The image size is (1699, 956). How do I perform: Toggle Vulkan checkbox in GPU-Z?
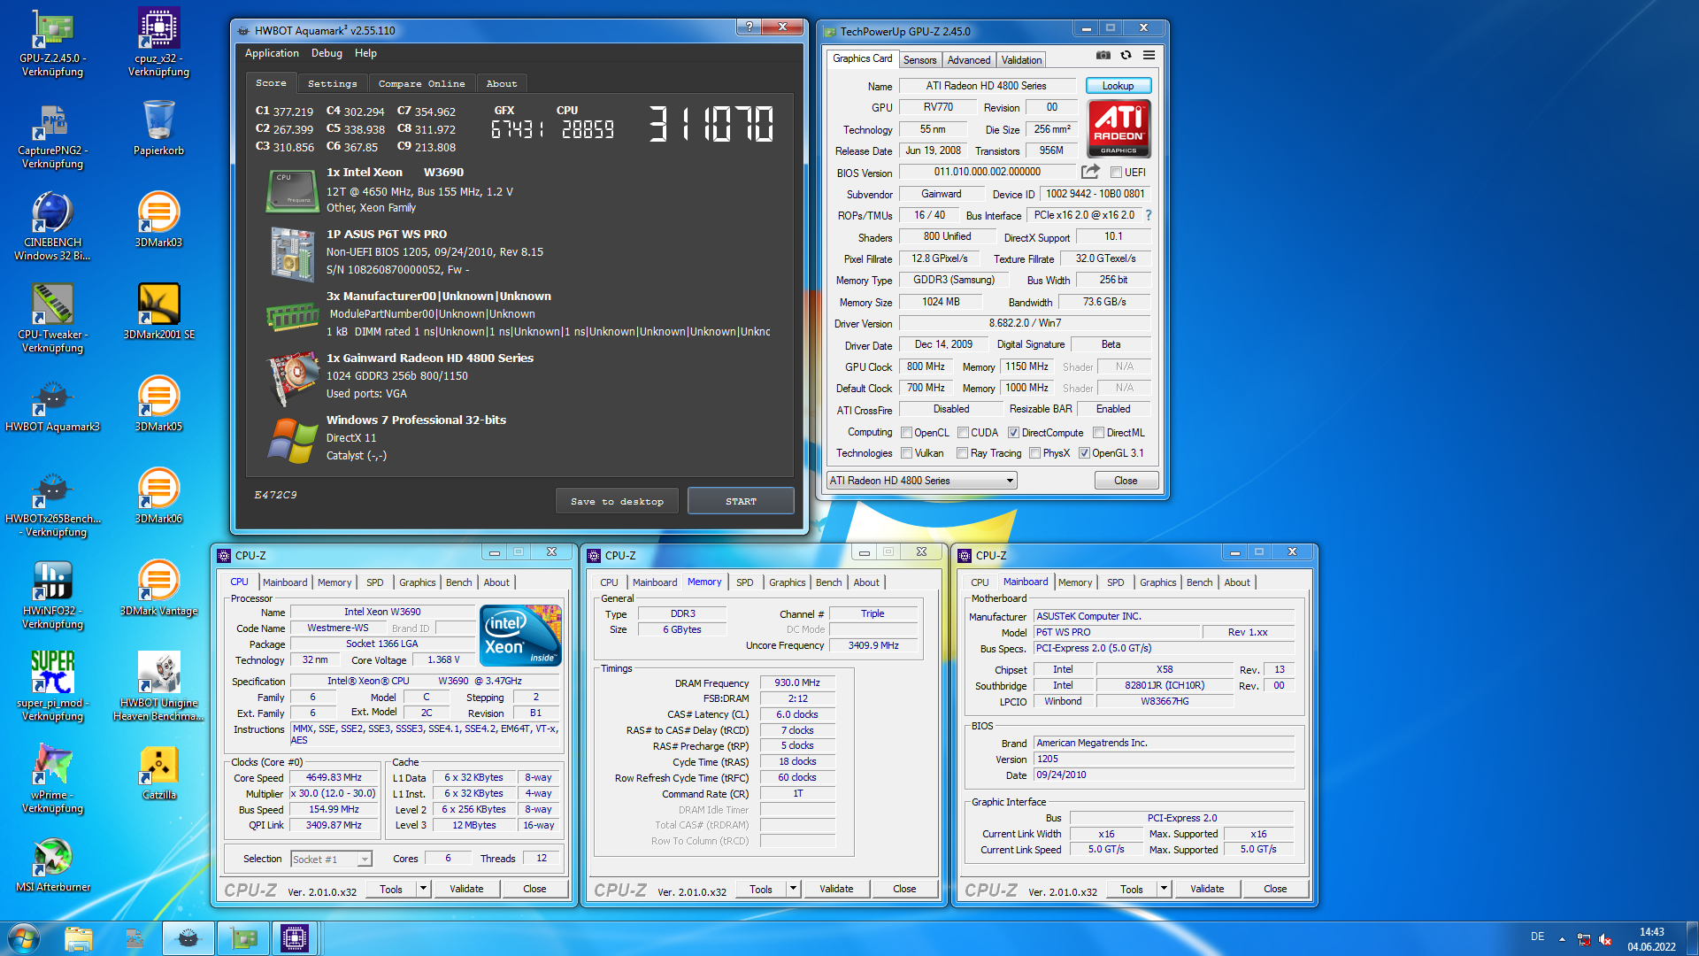point(906,453)
